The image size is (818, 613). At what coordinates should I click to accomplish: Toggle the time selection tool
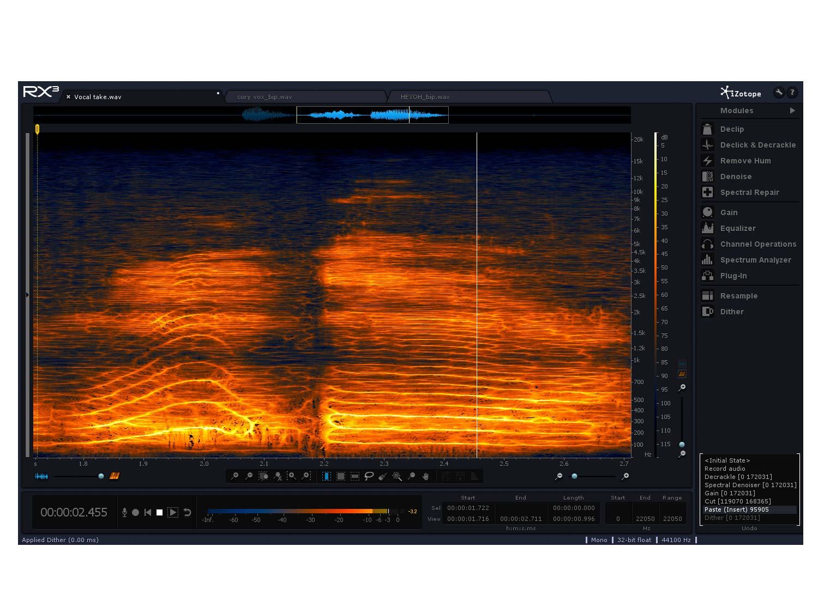[x=326, y=476]
